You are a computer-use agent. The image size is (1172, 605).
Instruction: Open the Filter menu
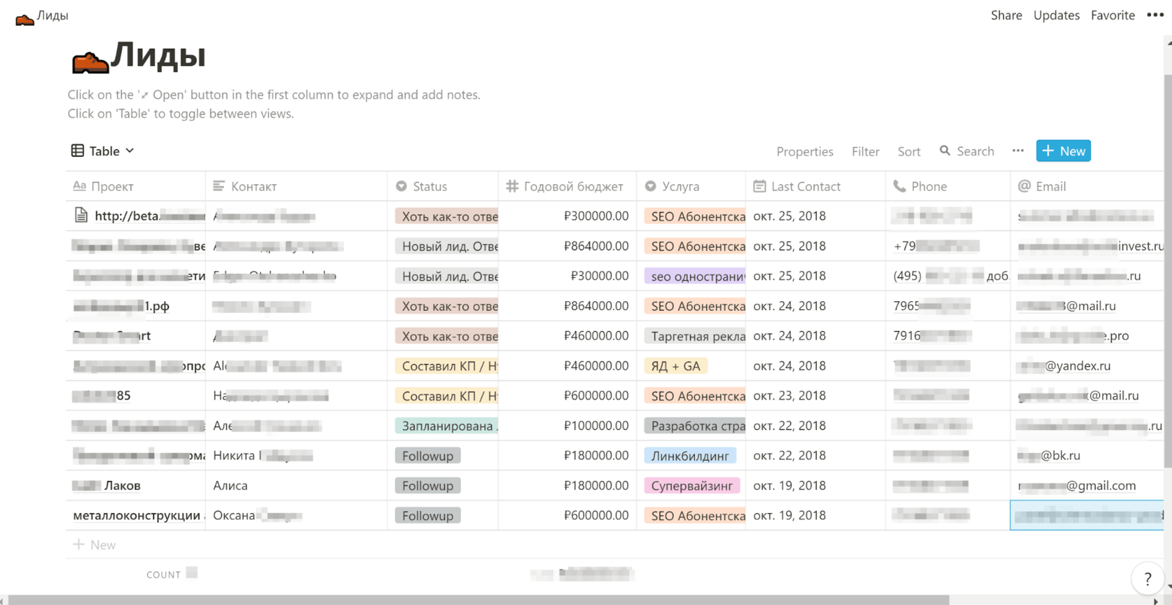tap(865, 151)
